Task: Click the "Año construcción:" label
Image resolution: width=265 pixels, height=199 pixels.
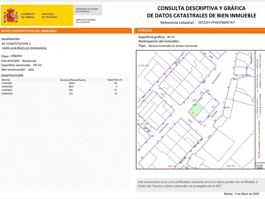Action: tap(14, 70)
